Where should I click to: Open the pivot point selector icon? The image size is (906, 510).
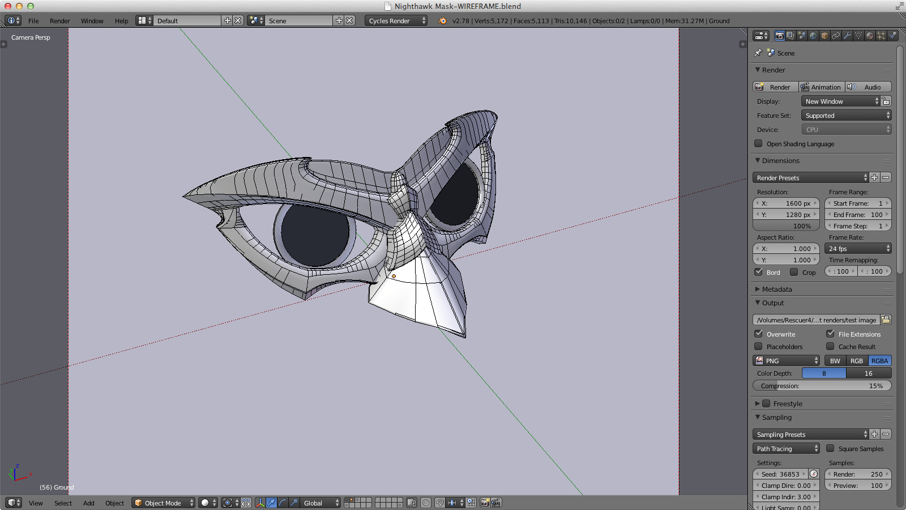(229, 503)
